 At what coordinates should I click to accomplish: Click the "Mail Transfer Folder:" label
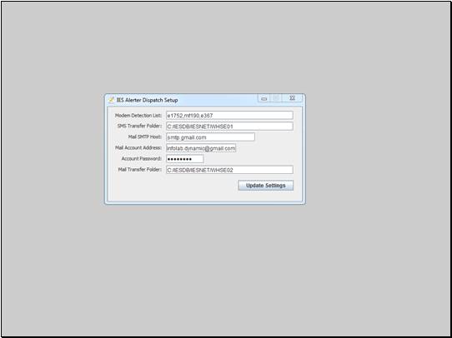(139, 170)
